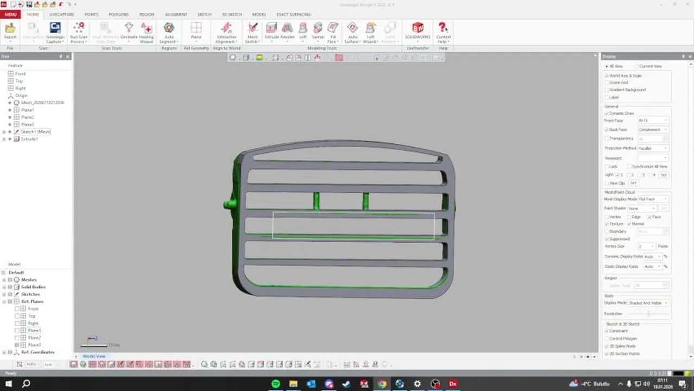Open Body Display Mode dropdown
Viewport: 694px width, 391px height.
[648, 303]
